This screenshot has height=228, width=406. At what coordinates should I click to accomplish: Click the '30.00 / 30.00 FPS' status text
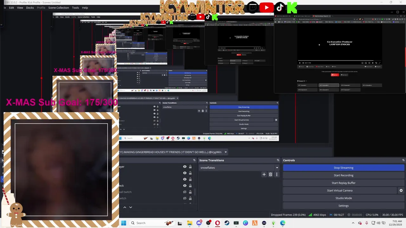click(392, 215)
